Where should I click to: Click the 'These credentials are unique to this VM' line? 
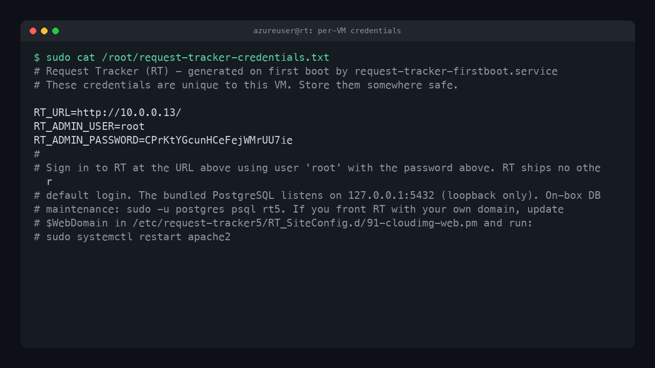(x=246, y=85)
